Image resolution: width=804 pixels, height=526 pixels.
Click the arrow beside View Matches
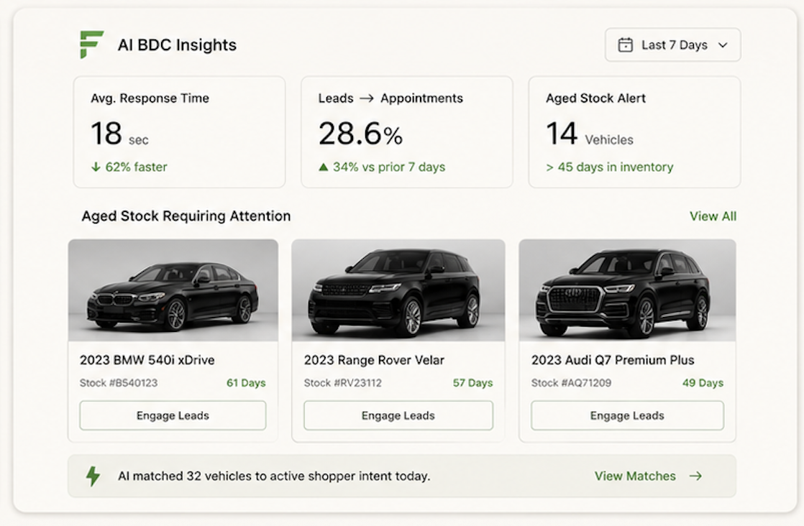coord(695,476)
